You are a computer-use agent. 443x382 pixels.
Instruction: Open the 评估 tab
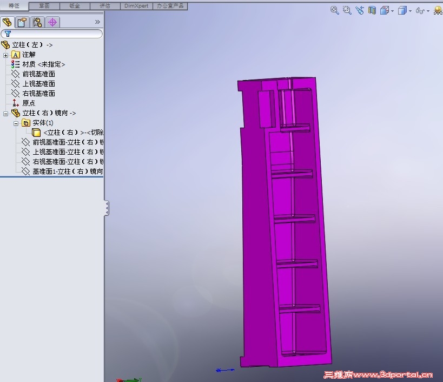pos(105,6)
